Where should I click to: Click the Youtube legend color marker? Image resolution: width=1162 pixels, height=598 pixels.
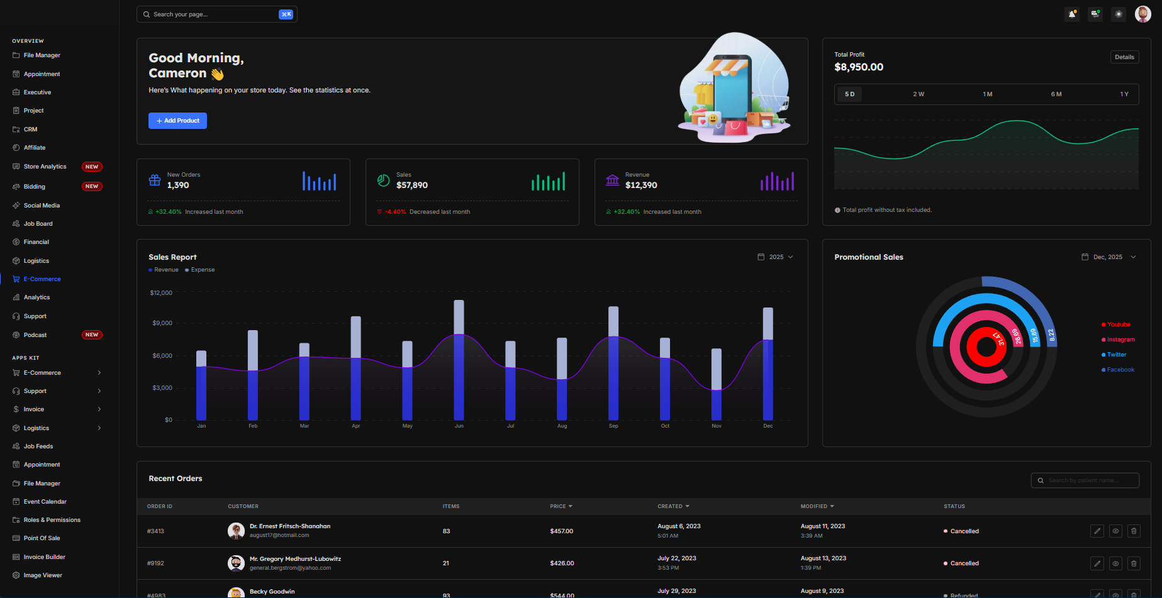1103,324
